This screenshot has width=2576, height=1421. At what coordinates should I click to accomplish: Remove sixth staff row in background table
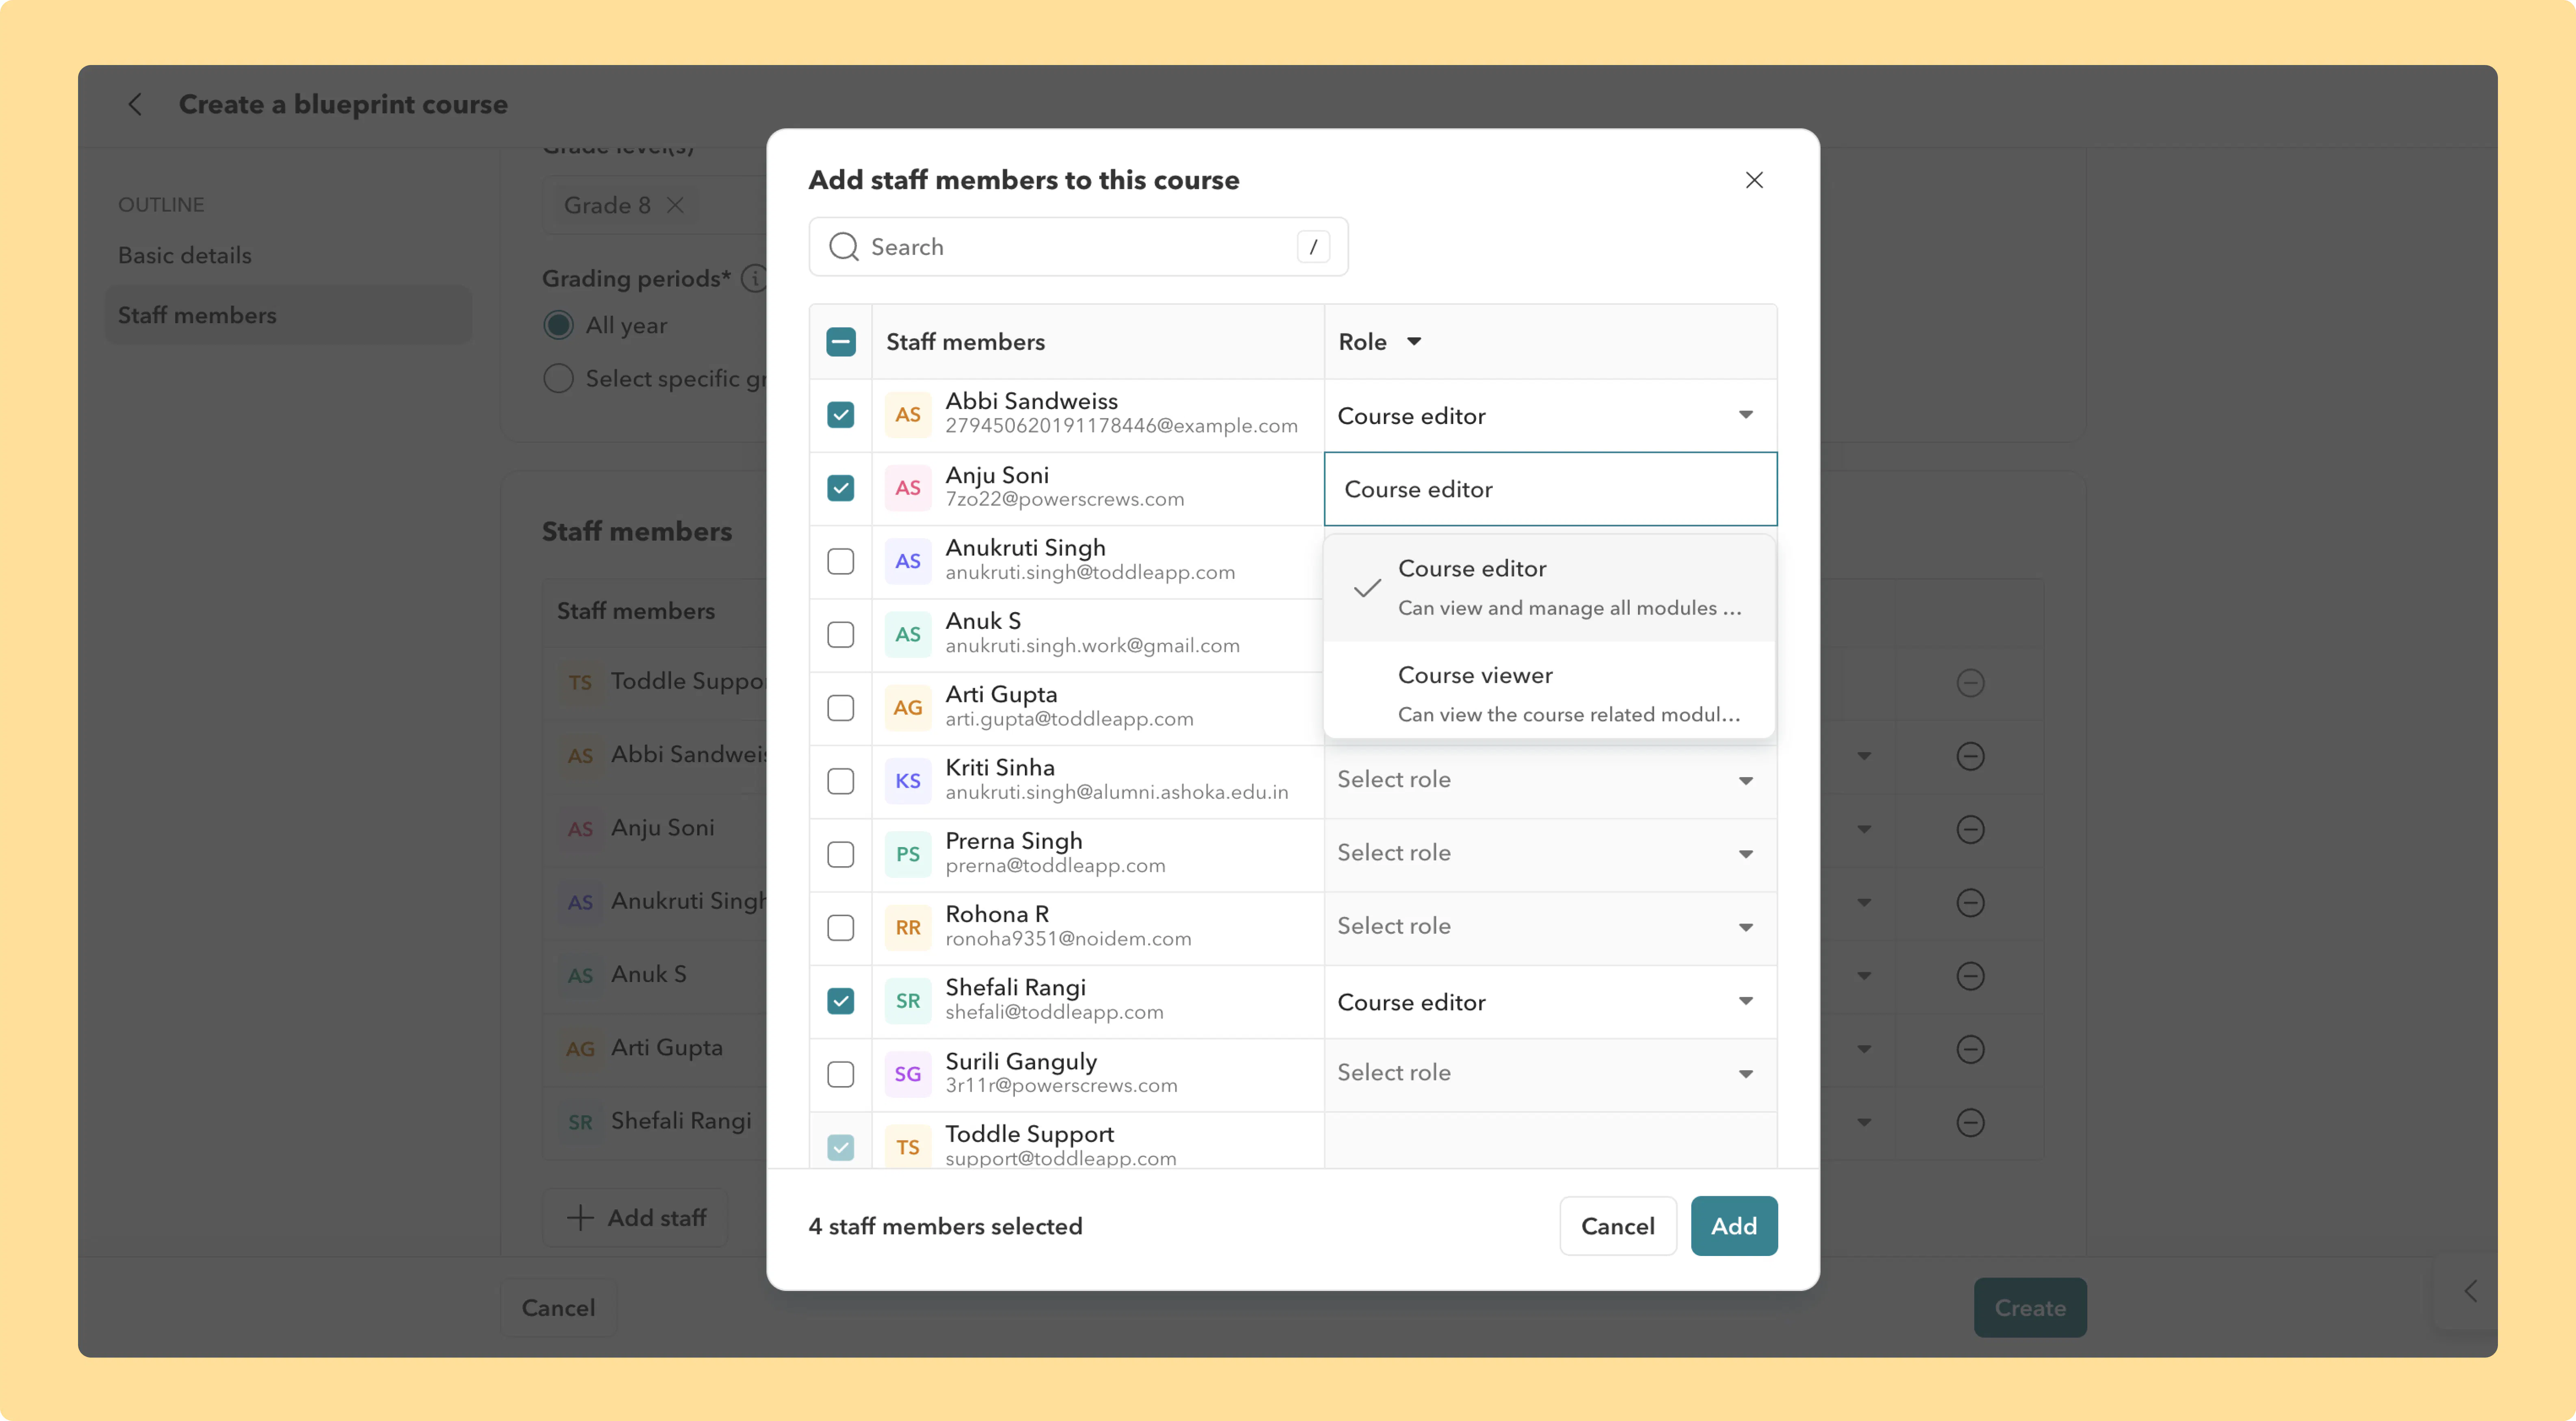(1970, 1049)
